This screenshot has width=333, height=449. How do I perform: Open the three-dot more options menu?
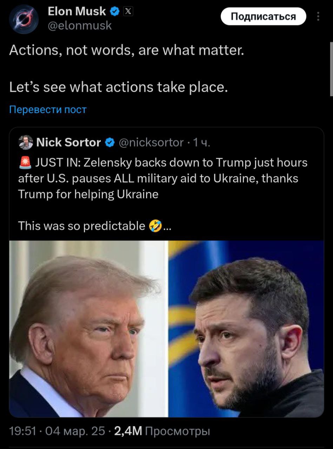point(318,16)
